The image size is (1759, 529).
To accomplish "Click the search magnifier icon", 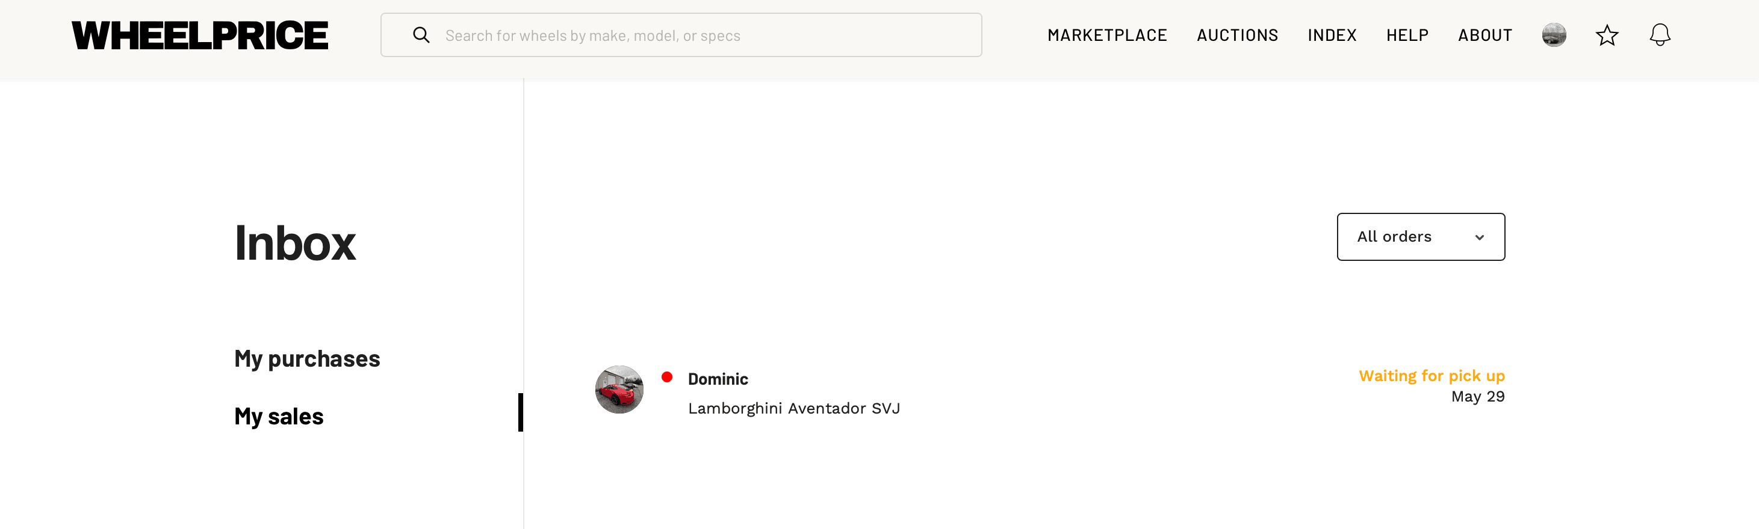I will click(x=421, y=35).
